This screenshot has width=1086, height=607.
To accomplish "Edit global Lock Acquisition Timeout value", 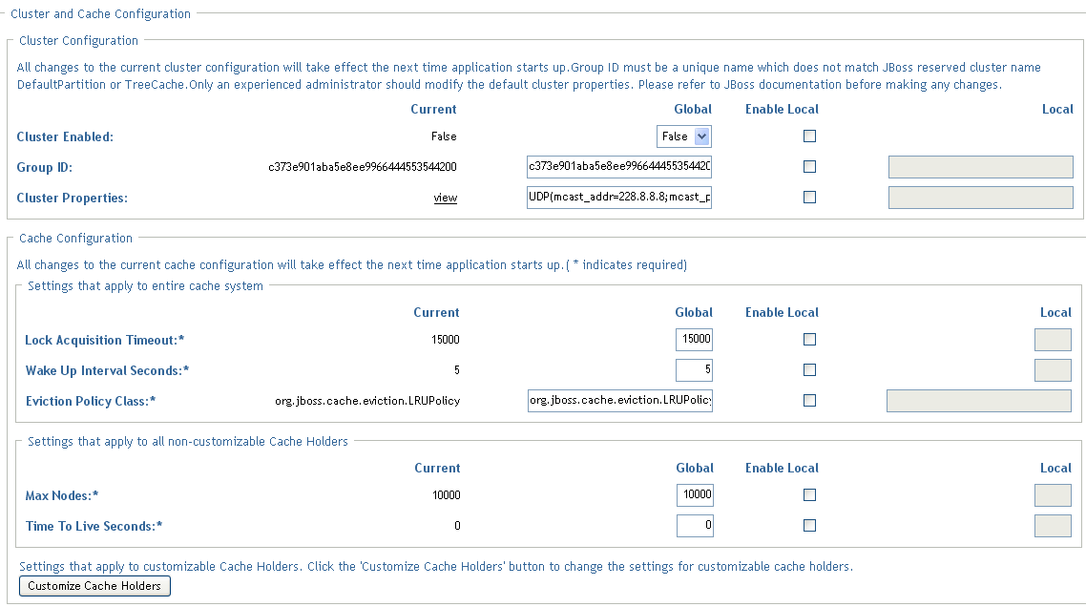I will pos(694,340).
